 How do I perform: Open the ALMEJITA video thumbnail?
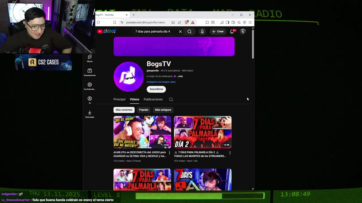pos(142,132)
